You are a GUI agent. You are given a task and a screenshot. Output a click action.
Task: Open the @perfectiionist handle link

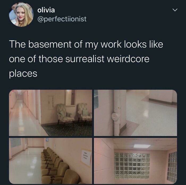[x=62, y=19]
